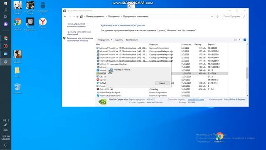The image size is (266, 150).
Task: Click the Программы breadcrumb segment
Action: click(113, 17)
